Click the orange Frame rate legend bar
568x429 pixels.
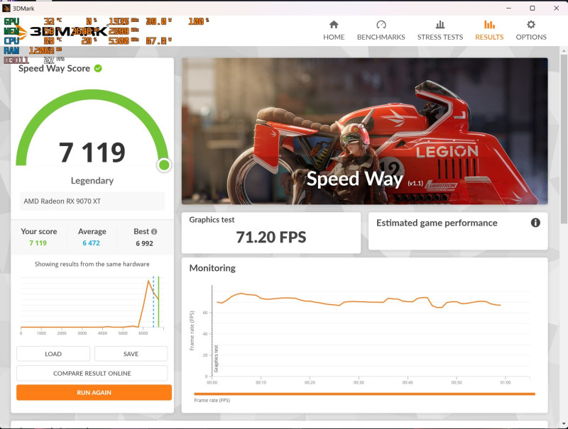[x=364, y=394]
